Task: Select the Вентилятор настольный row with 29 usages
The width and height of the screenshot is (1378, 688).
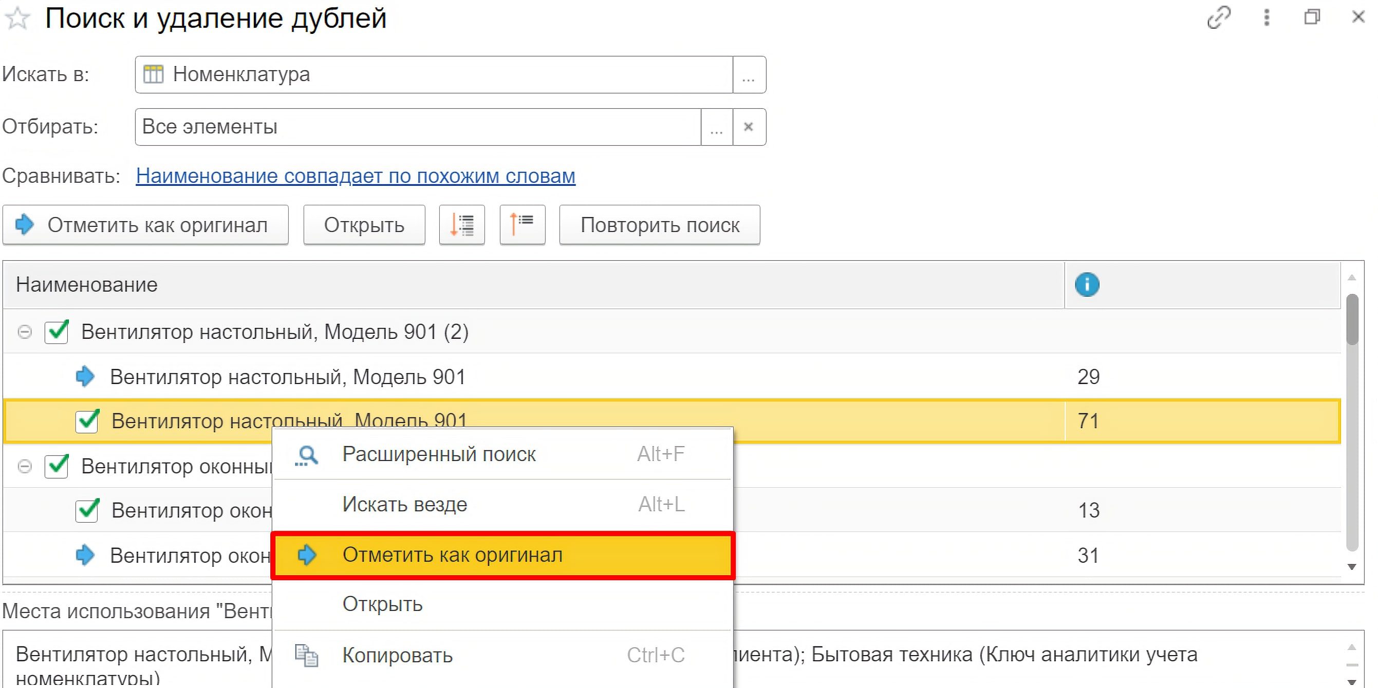Action: point(672,377)
